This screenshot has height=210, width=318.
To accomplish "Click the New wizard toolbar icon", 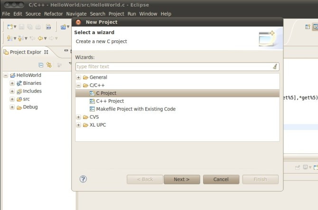I will [x=10, y=27].
